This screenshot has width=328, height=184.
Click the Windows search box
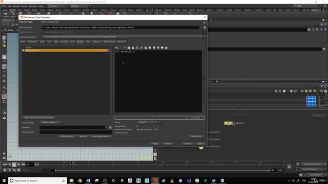pos(37,180)
